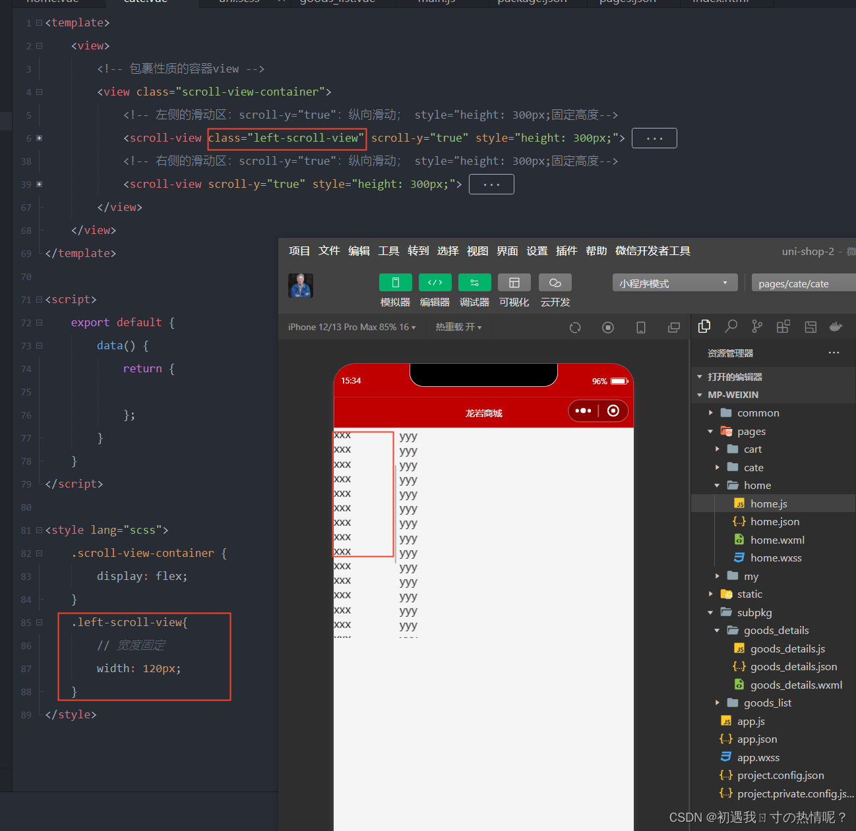Open the search icon in editor sidebar
This screenshot has height=831, width=856.
tap(731, 326)
